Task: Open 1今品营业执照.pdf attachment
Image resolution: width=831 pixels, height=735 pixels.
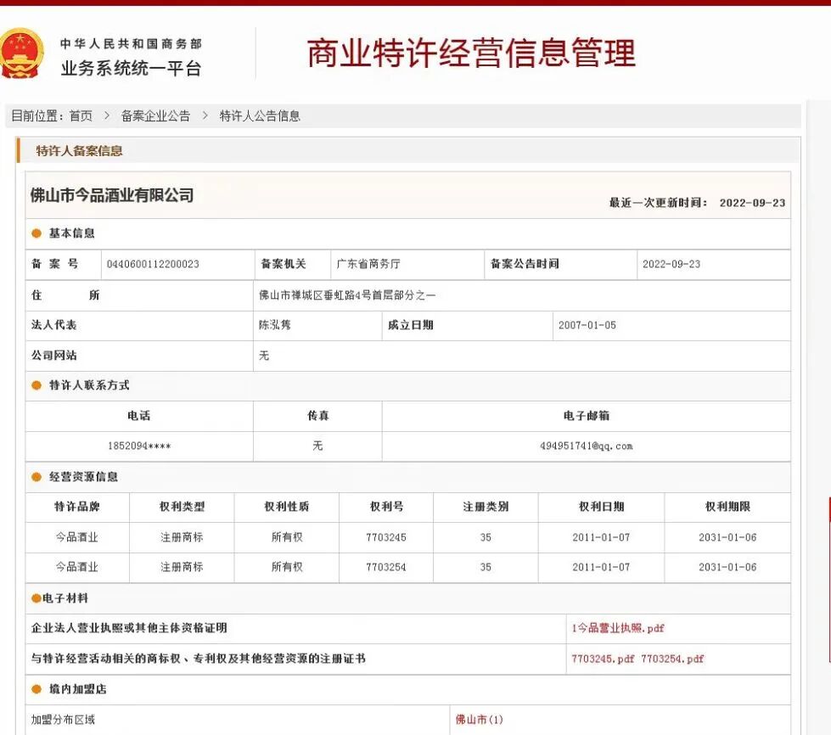Action: tap(617, 629)
